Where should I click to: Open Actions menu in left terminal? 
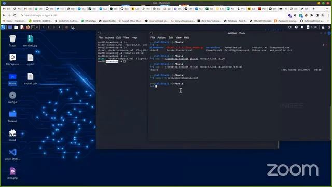pyautogui.click(x=109, y=38)
